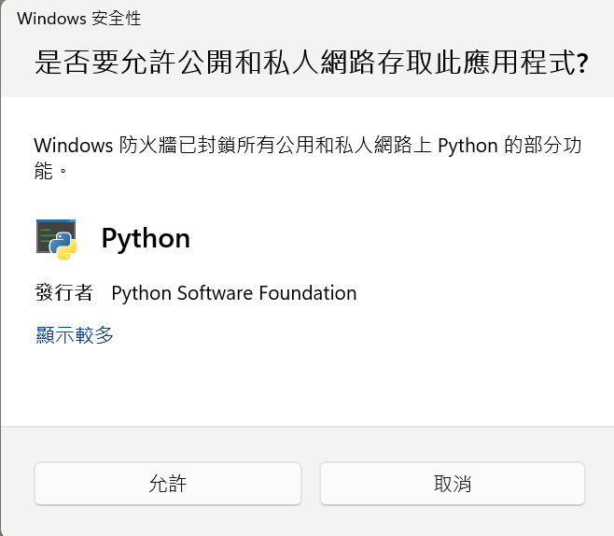Click the bold Python app name
Viewport: 614px width, 536px height.
[146, 238]
